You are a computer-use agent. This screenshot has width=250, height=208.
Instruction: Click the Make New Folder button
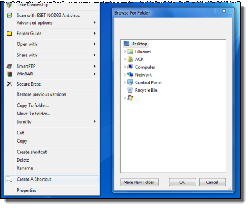(139, 182)
